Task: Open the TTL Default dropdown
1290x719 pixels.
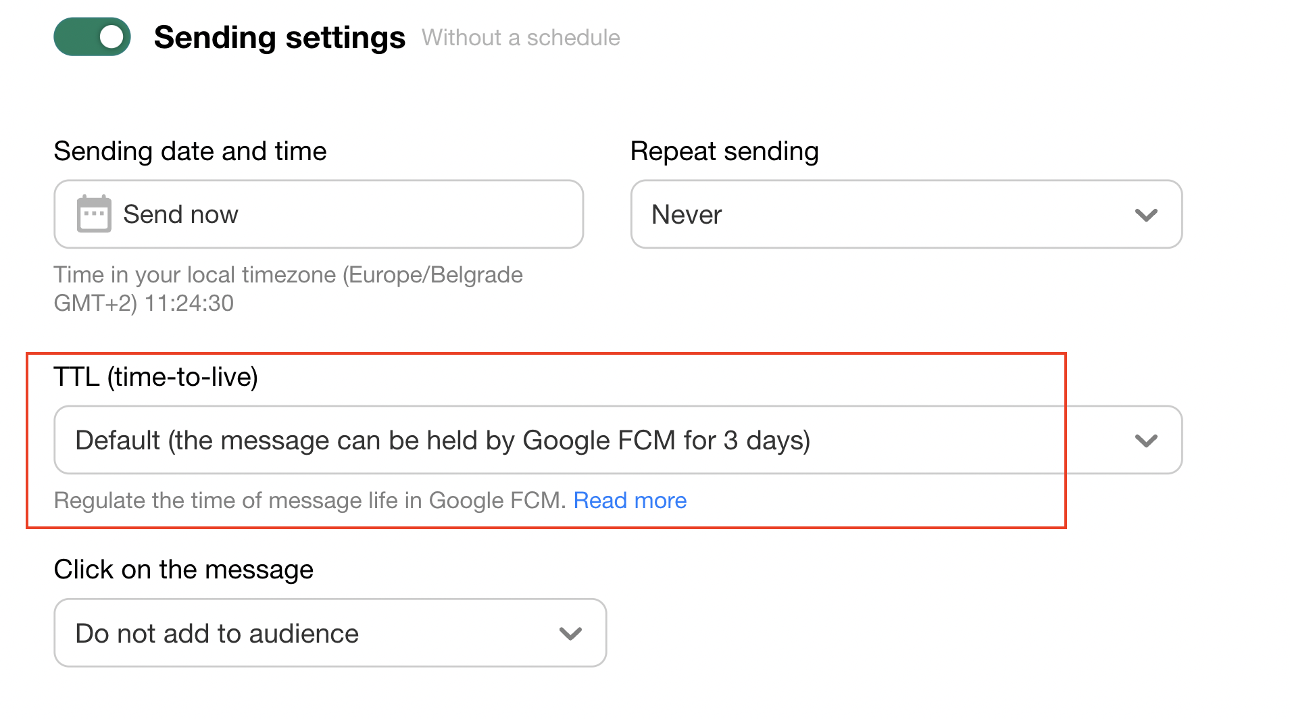Action: tap(618, 440)
